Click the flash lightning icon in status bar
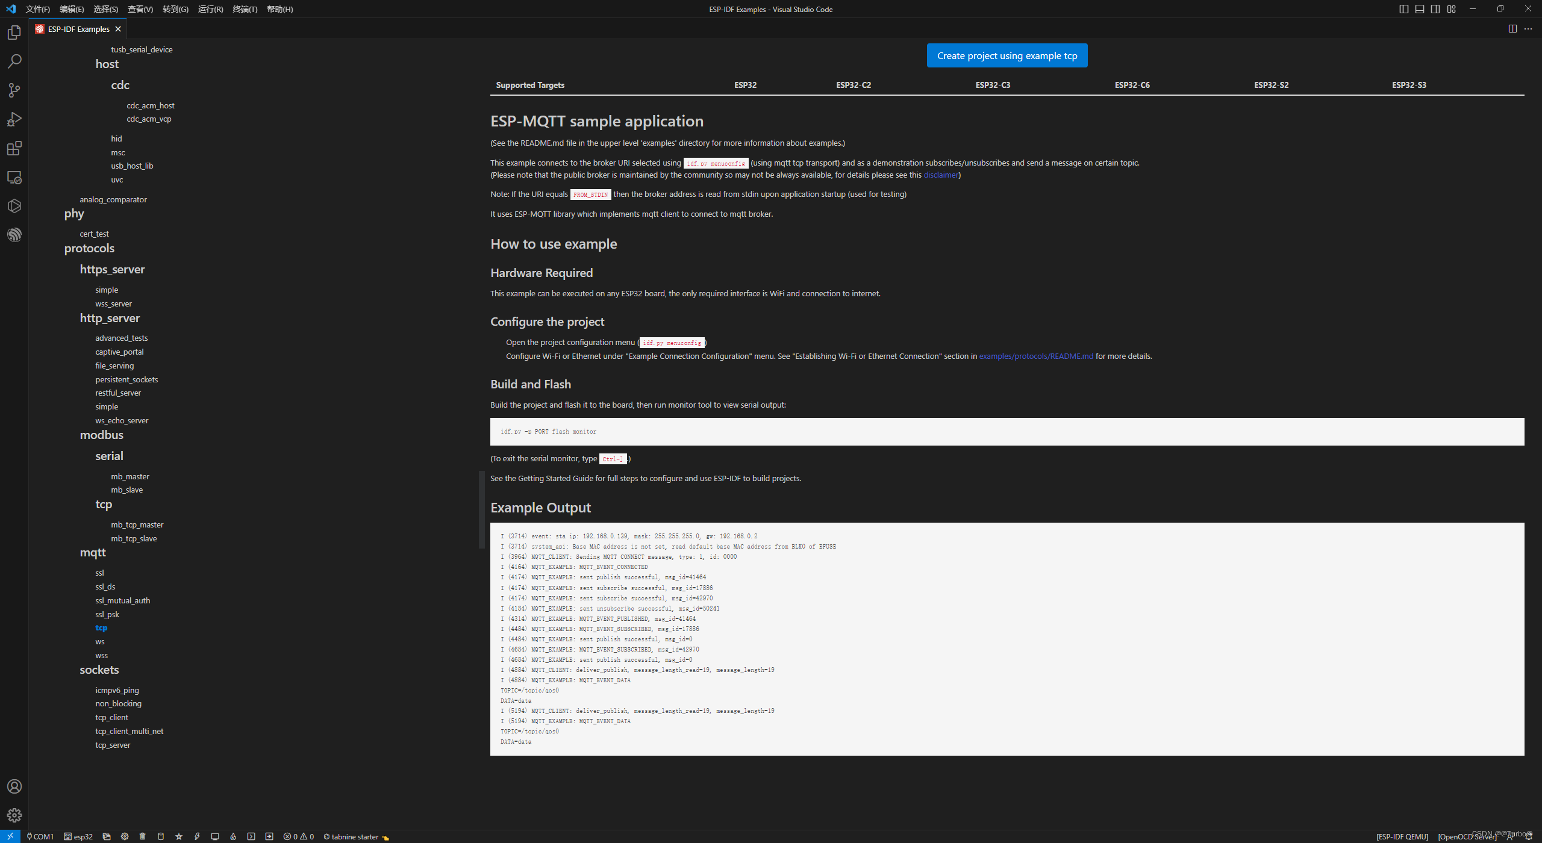The width and height of the screenshot is (1542, 843). click(197, 836)
